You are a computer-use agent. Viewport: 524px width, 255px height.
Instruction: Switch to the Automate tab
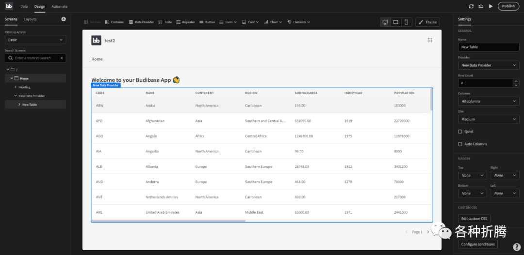click(x=60, y=6)
